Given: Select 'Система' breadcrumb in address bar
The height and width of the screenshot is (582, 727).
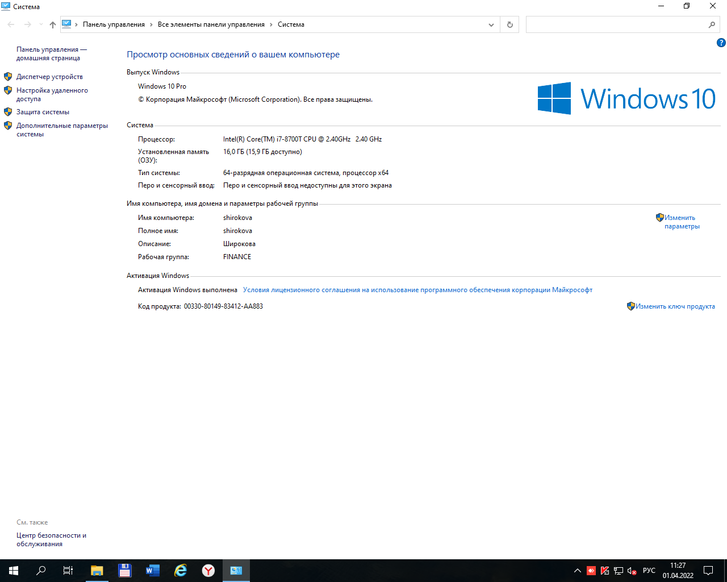Looking at the screenshot, I should 291,24.
